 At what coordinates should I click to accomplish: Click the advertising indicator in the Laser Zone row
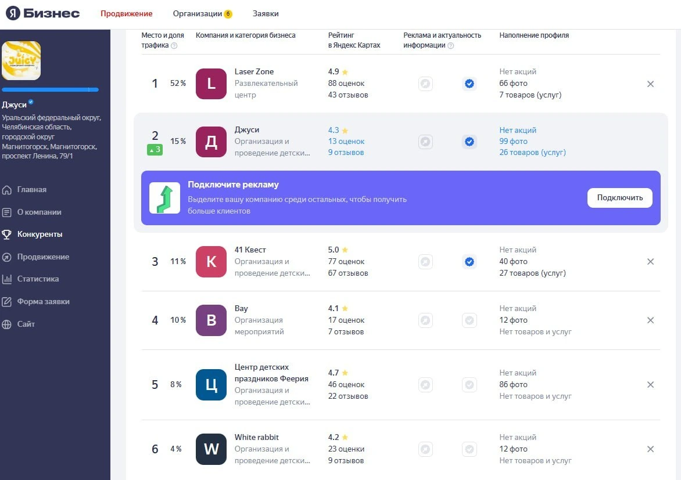click(x=425, y=84)
